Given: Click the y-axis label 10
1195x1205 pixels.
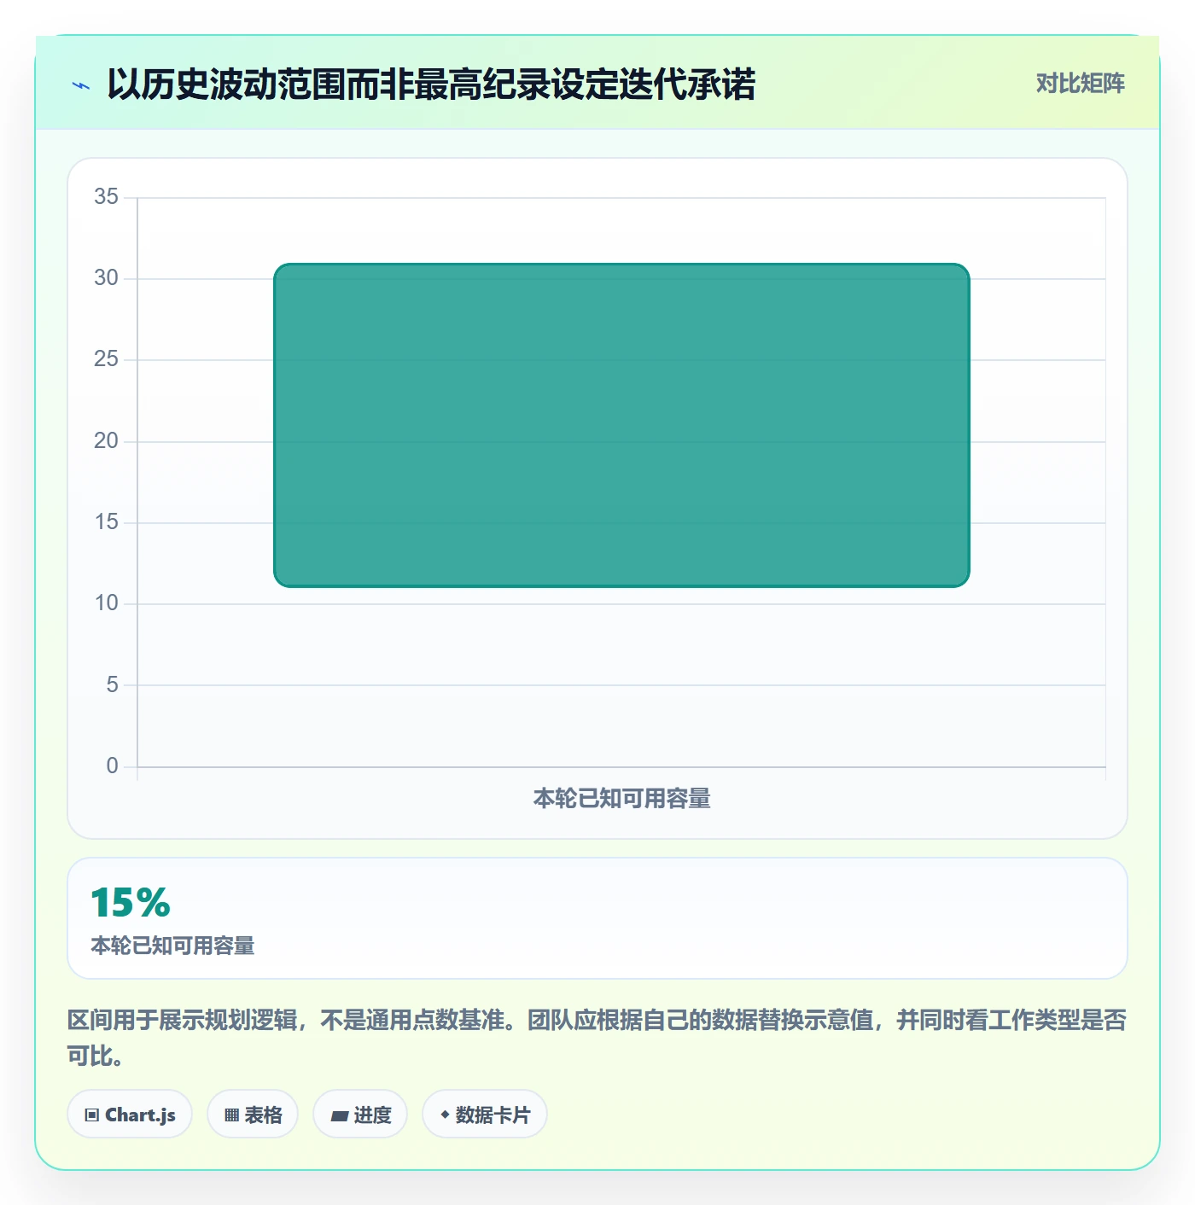Looking at the screenshot, I should [x=107, y=603].
